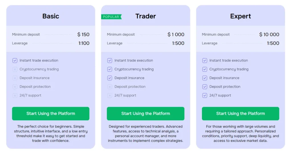Select the Expert plan heading
The image size is (292, 156).
click(x=240, y=16)
